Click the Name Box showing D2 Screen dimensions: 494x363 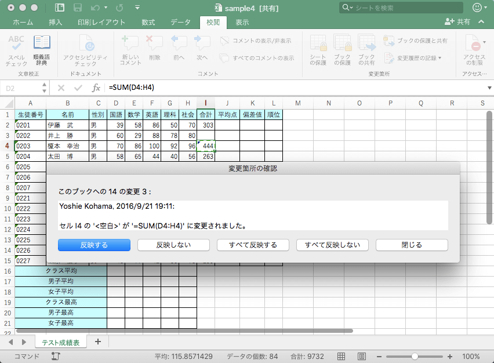pyautogui.click(x=22, y=88)
